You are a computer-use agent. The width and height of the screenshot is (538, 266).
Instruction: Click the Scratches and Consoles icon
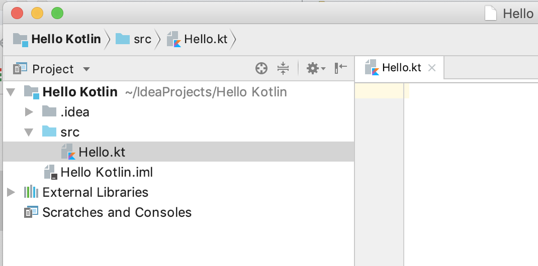click(31, 212)
